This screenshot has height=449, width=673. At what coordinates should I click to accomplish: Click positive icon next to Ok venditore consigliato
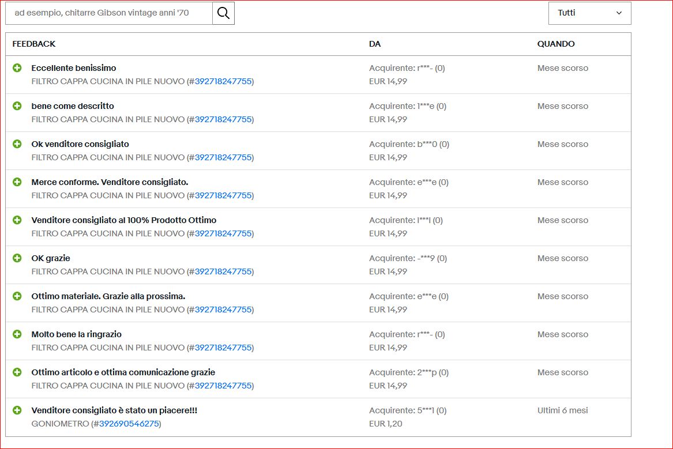pyautogui.click(x=17, y=144)
